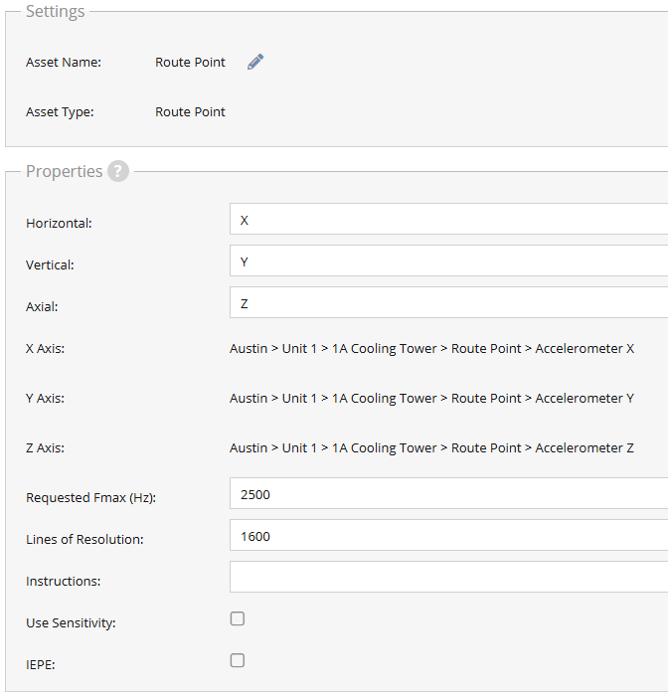Select the Y Axis path ending Accelerometer Y
Viewport: 668px width, 698px height.
click(x=431, y=399)
